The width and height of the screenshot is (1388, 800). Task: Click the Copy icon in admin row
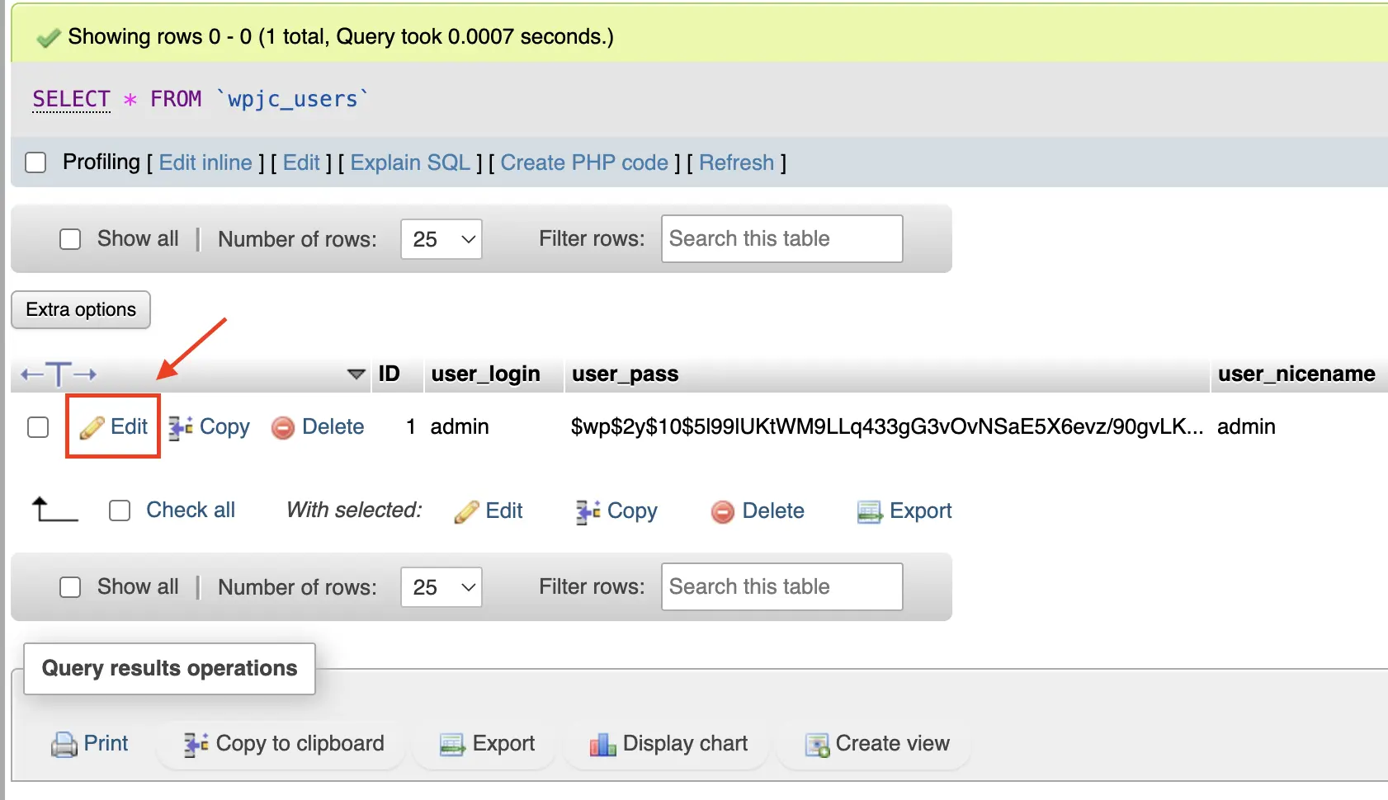coord(181,427)
